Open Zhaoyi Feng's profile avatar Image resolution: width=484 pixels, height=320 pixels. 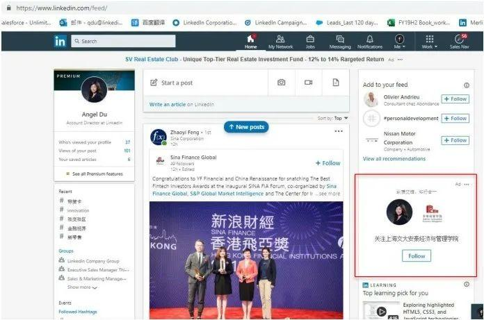[159, 137]
